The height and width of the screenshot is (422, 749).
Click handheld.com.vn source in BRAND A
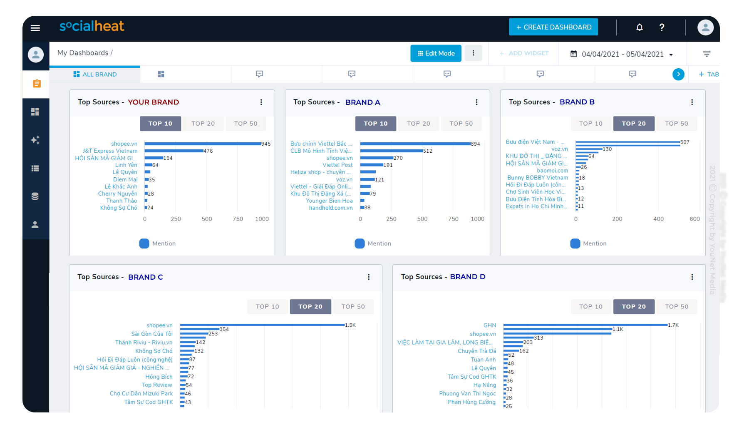pyautogui.click(x=331, y=208)
